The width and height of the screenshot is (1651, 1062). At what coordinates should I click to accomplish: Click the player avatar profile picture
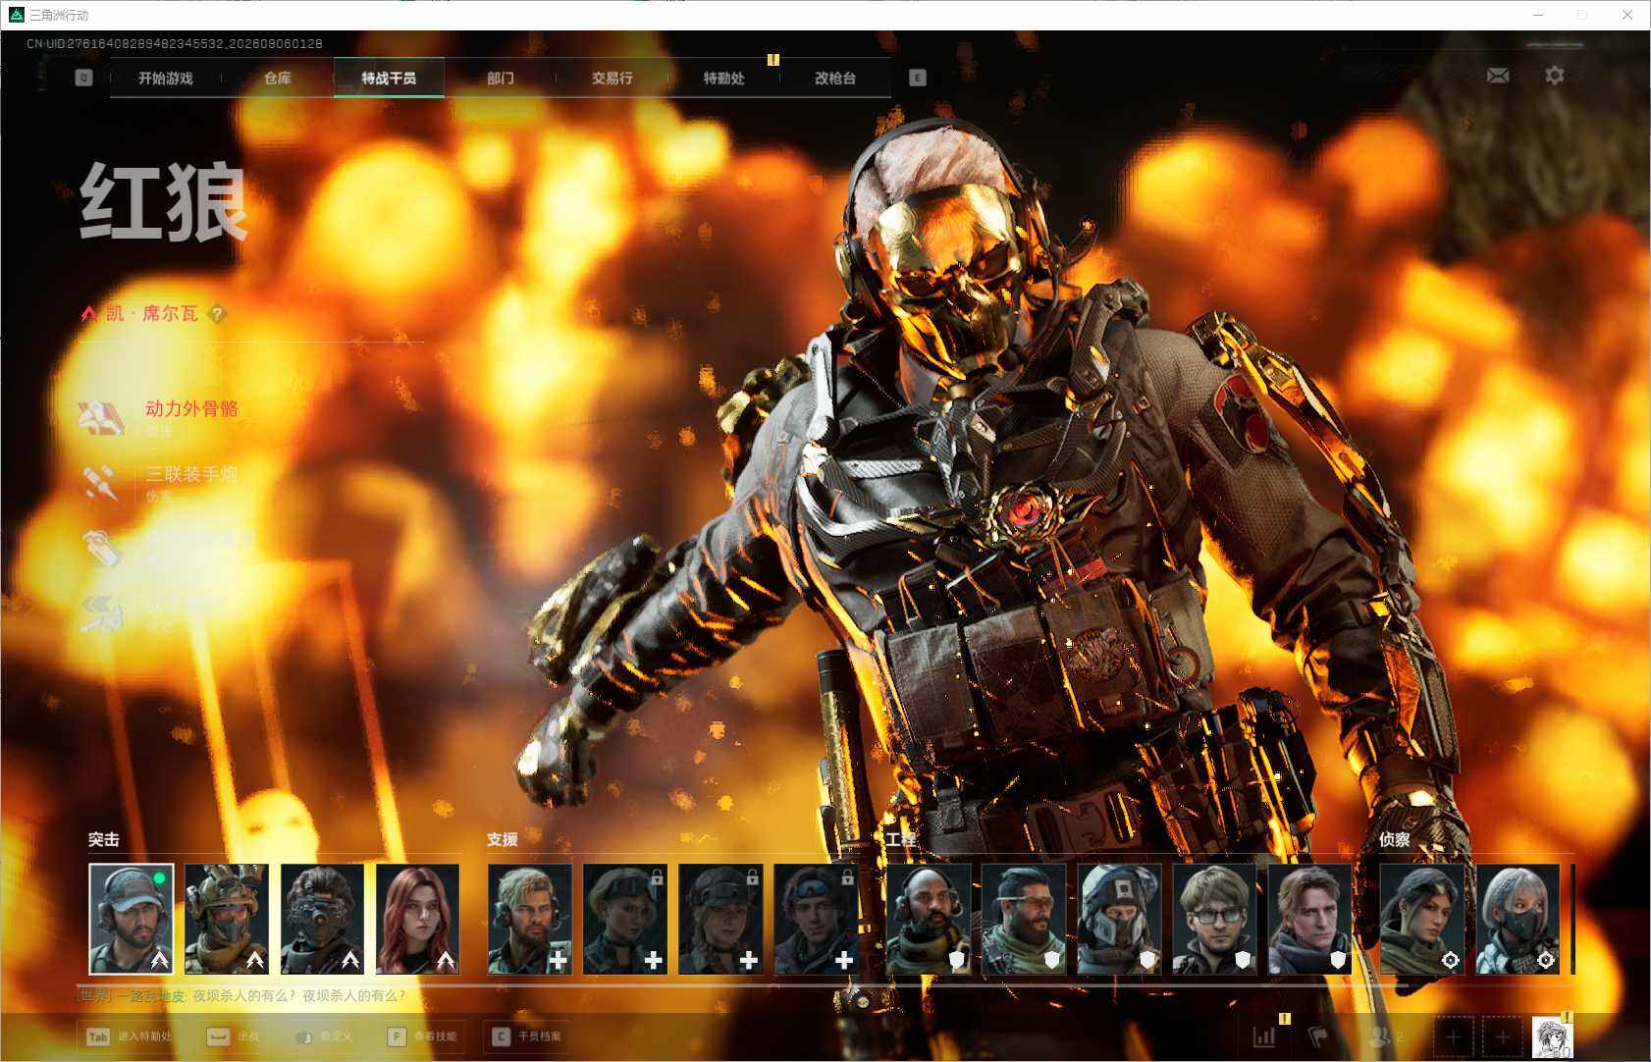[x=1552, y=1037]
